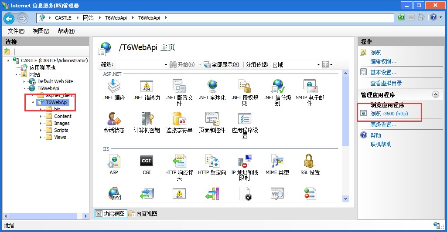Open the 帮助(H) menu
447x232 pixels.
[x=66, y=31]
